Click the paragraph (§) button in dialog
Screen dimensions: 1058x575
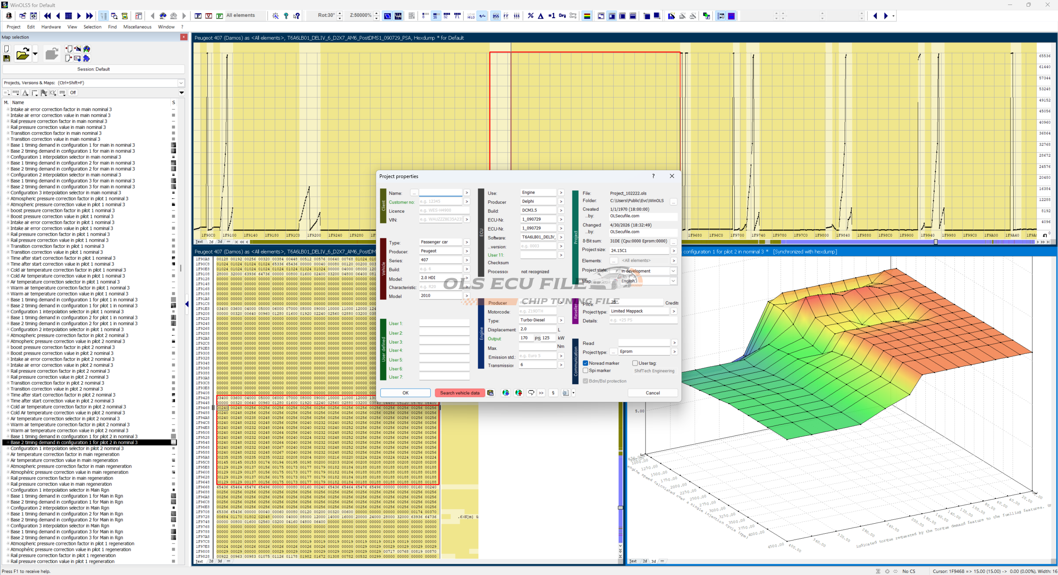(553, 393)
